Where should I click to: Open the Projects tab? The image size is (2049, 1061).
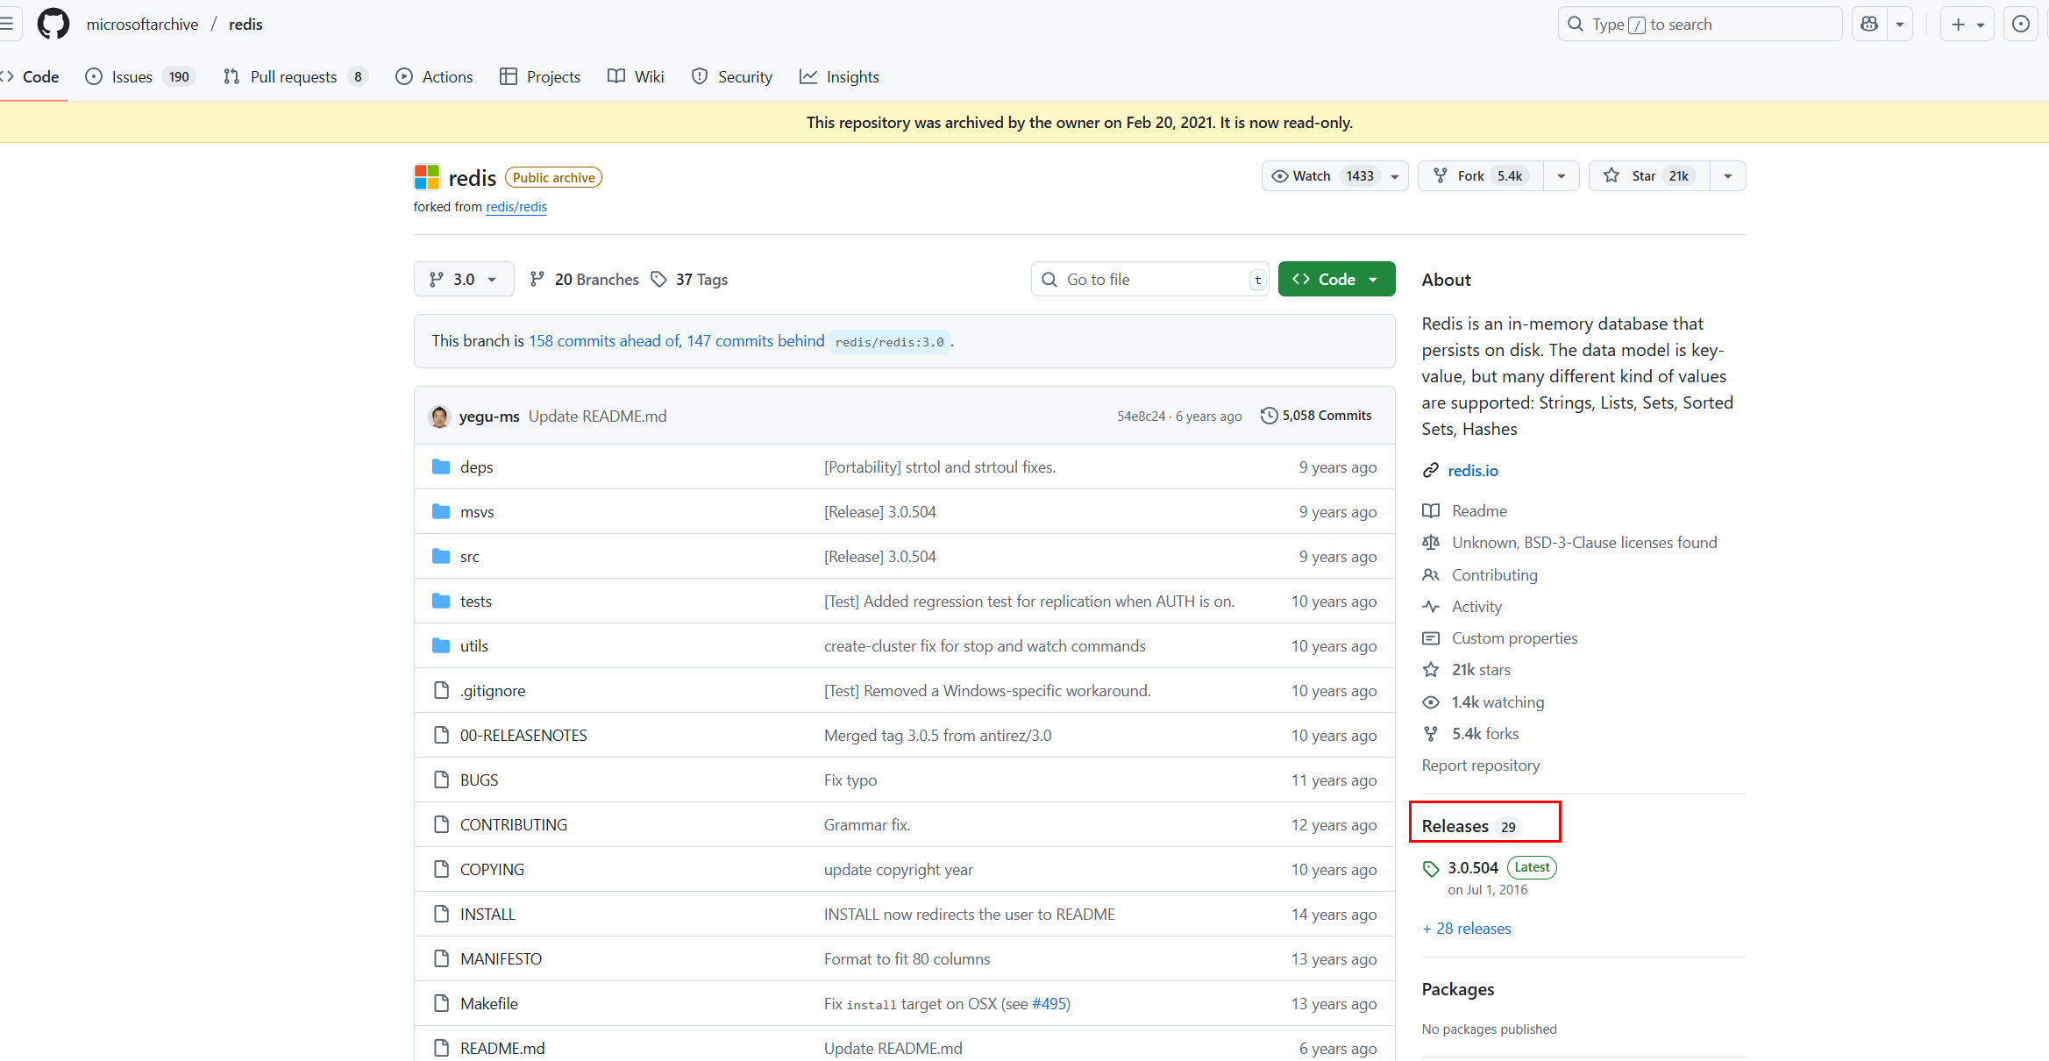pyautogui.click(x=540, y=76)
